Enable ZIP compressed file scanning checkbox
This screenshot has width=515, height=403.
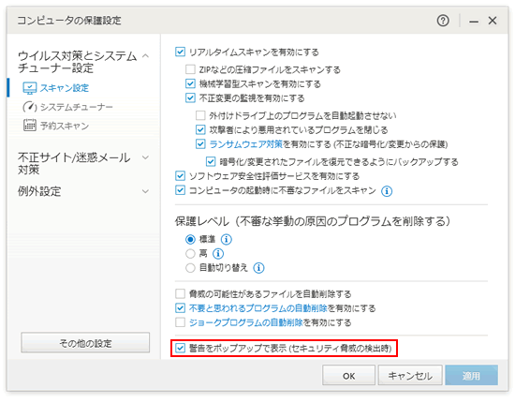pos(190,69)
